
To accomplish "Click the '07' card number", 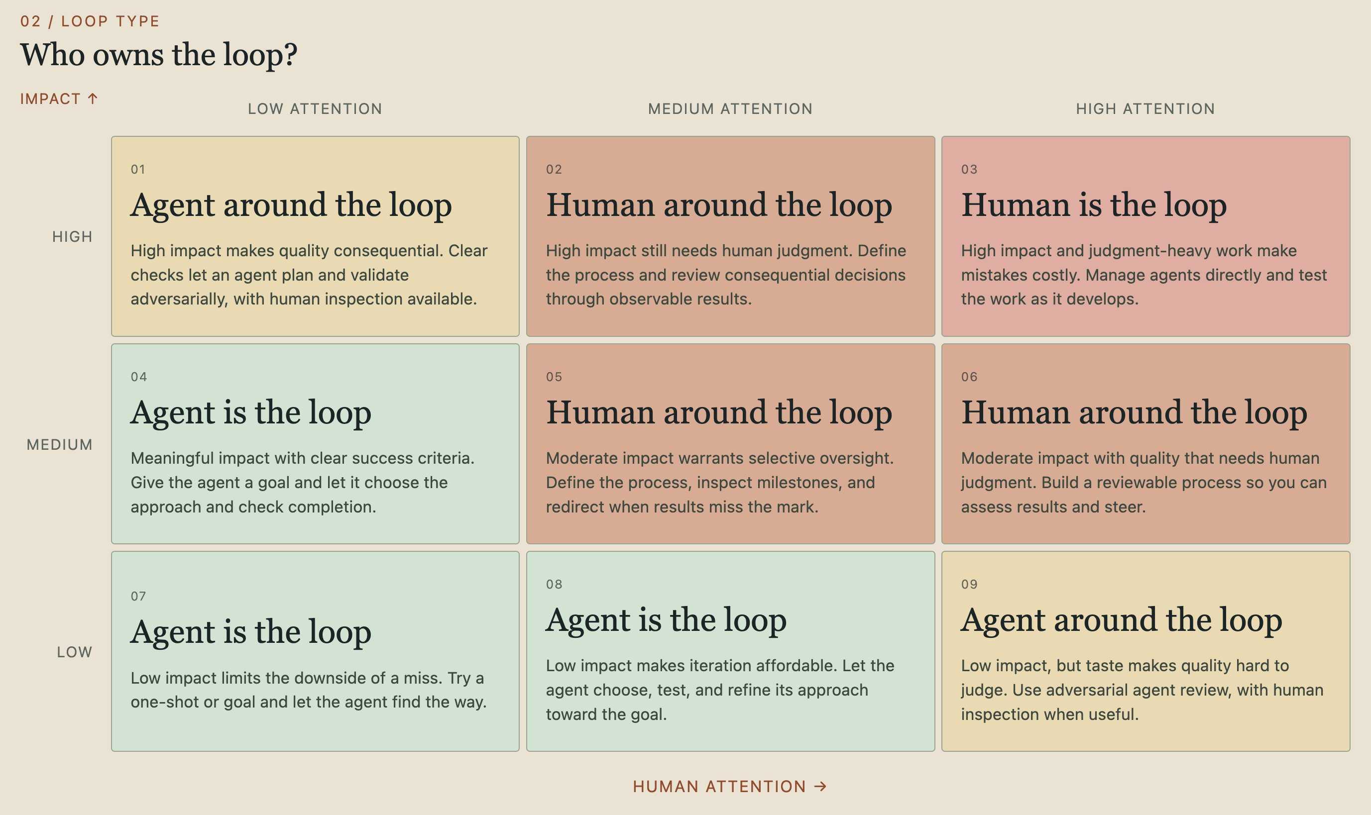I will pyautogui.click(x=138, y=597).
